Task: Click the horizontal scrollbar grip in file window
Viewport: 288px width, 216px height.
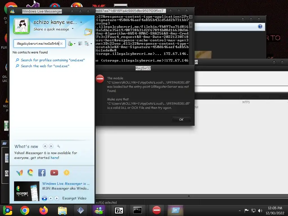Action: [x=189, y=196]
